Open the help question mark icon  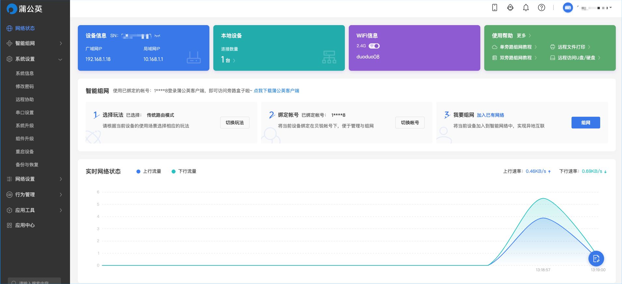click(x=541, y=7)
